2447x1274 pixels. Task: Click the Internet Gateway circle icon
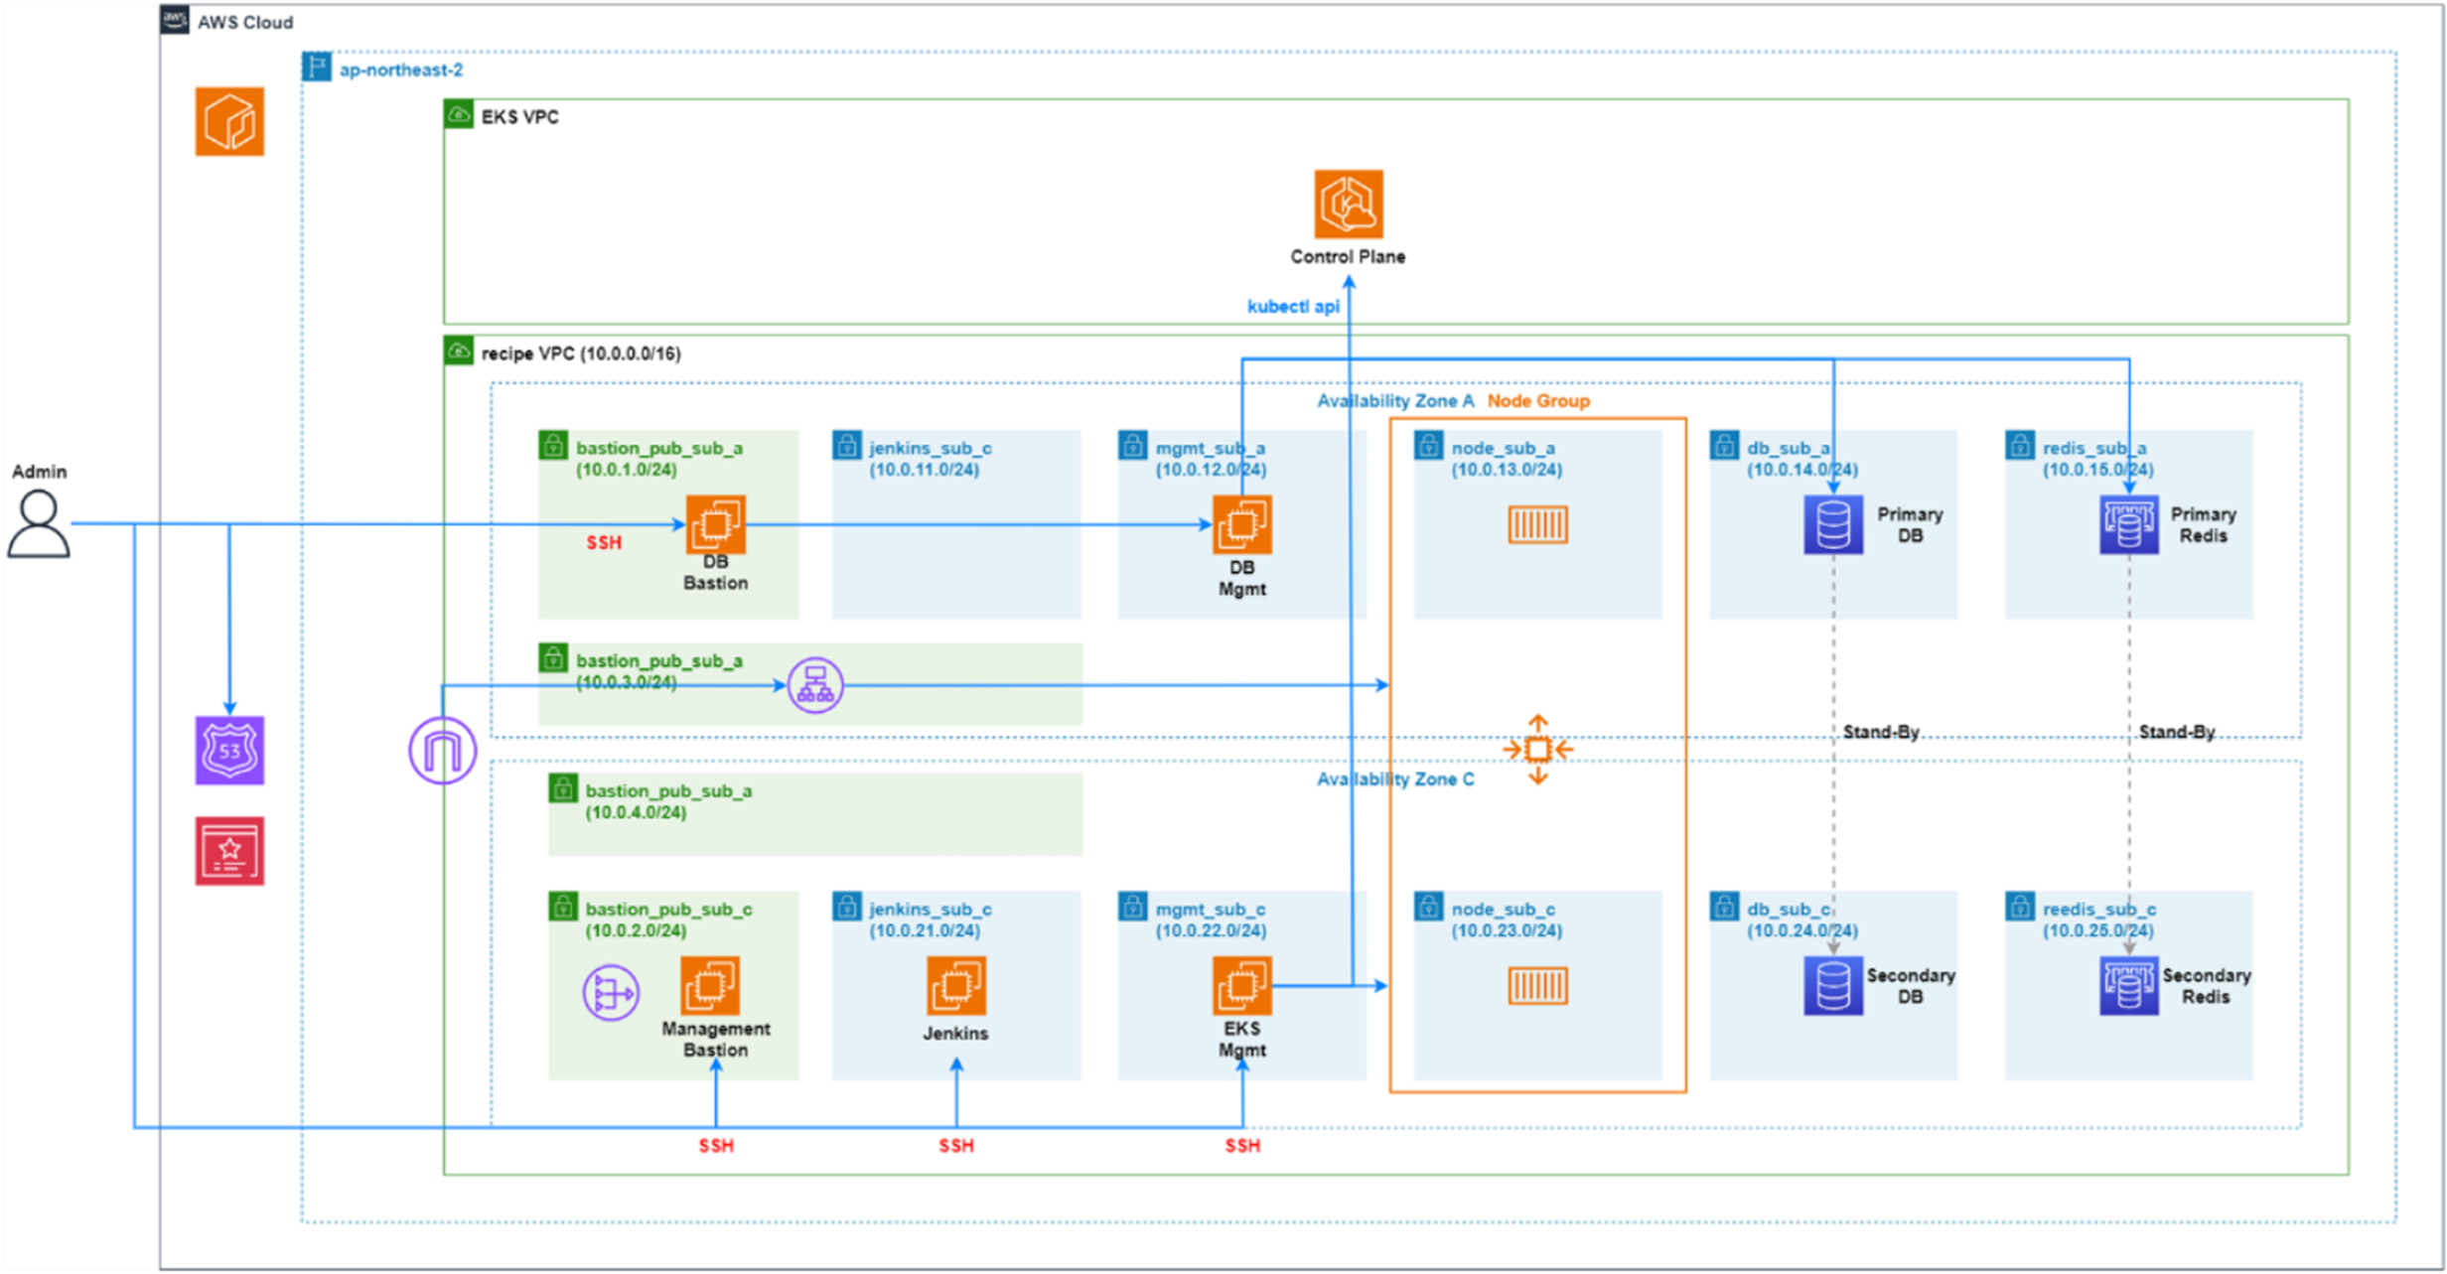point(443,751)
